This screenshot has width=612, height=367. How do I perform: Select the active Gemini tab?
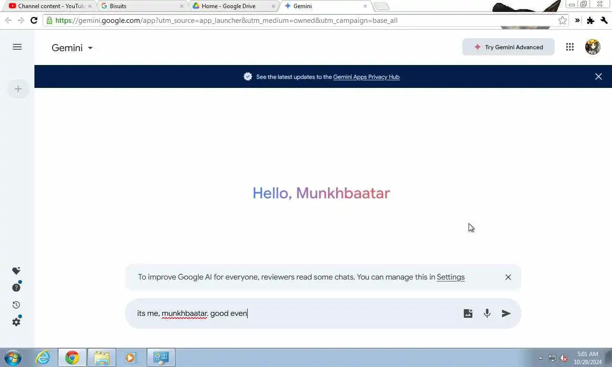pos(325,6)
